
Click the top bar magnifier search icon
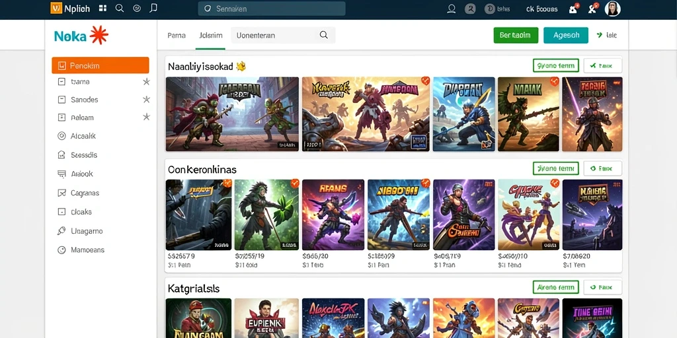(x=120, y=8)
